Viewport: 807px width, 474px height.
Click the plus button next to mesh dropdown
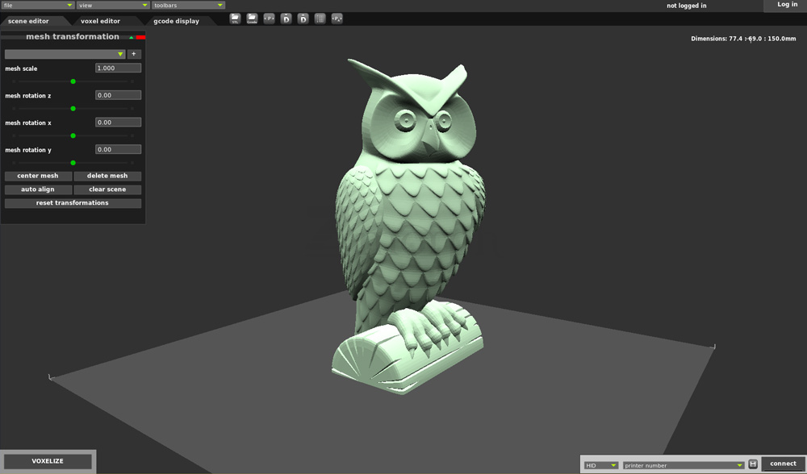click(133, 54)
